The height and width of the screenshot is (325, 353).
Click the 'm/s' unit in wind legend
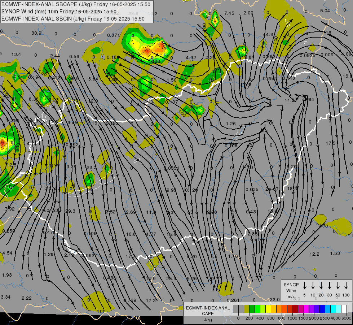(291, 296)
